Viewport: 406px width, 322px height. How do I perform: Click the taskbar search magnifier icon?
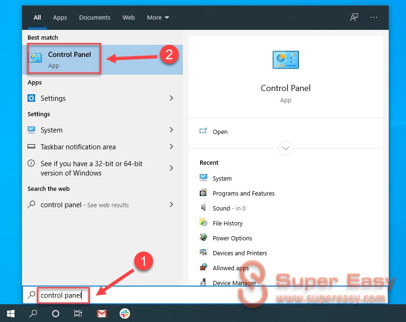(33, 314)
